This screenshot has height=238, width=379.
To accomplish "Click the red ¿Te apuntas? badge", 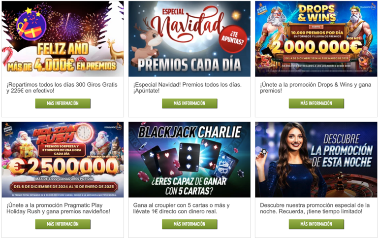I will pos(232,39).
